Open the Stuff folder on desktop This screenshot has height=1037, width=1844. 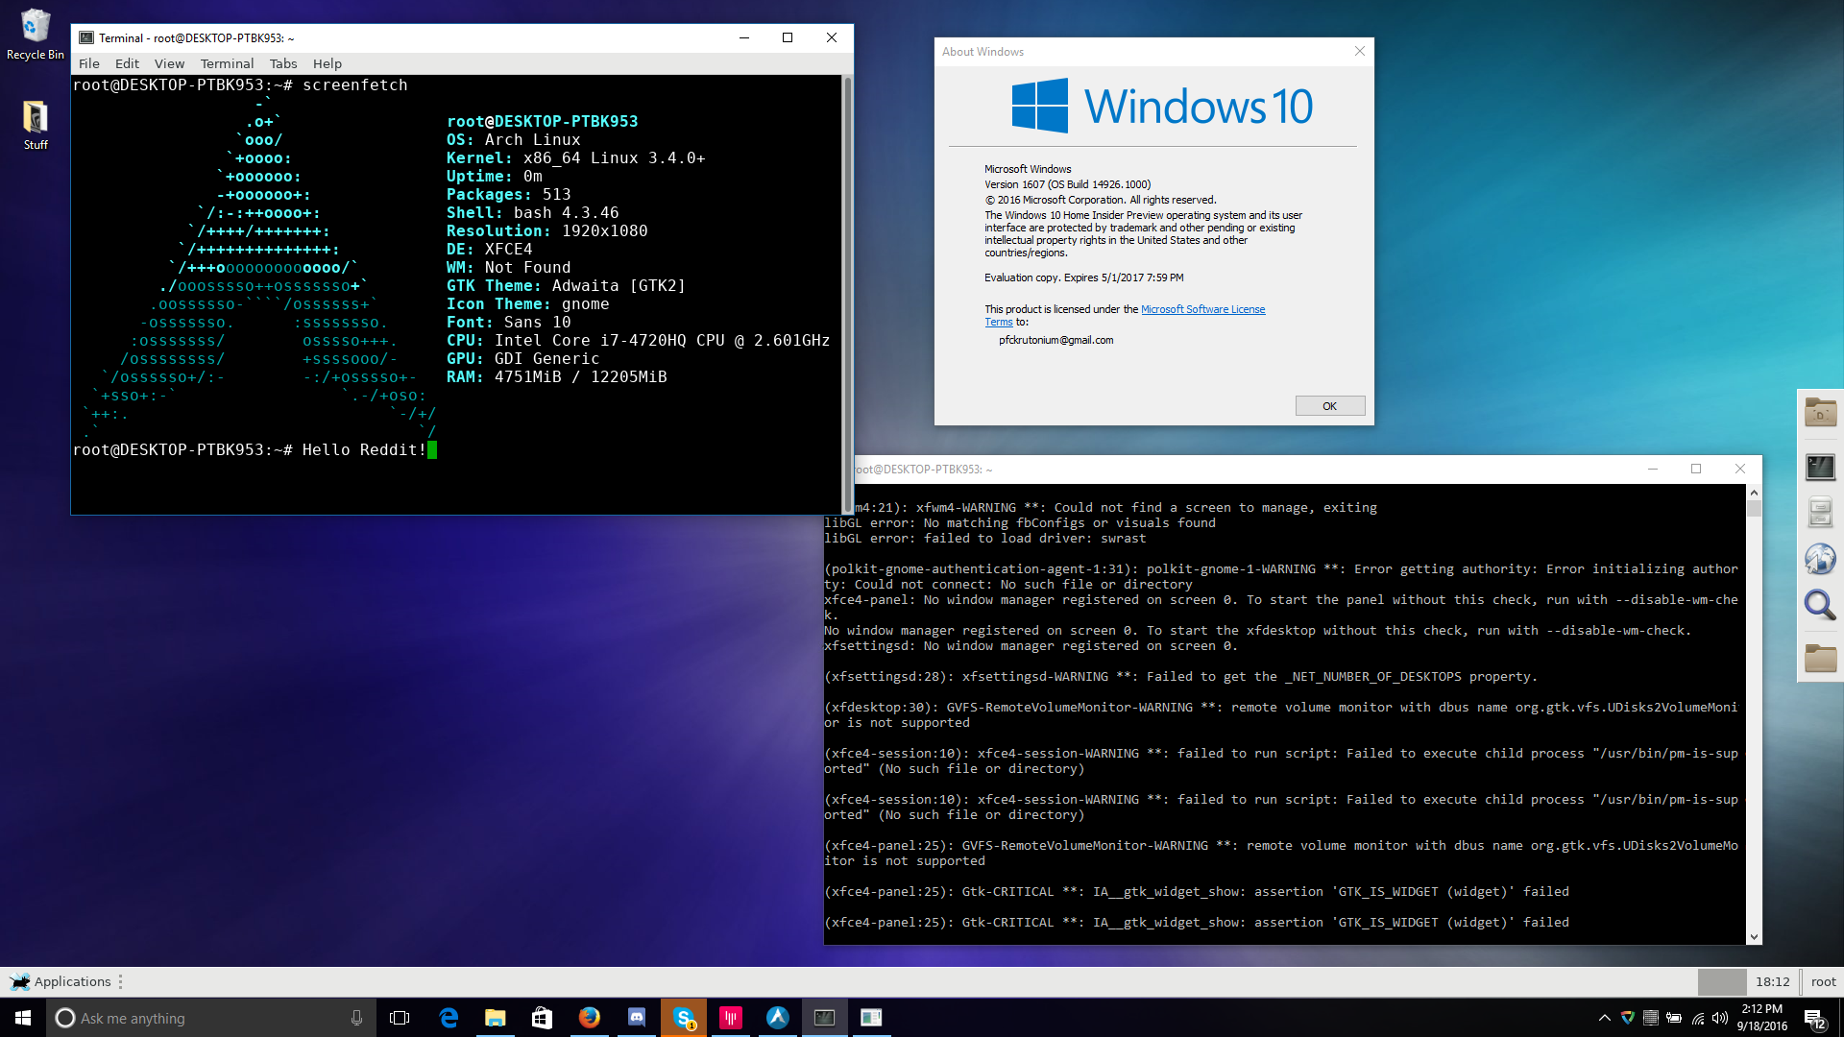pyautogui.click(x=36, y=125)
